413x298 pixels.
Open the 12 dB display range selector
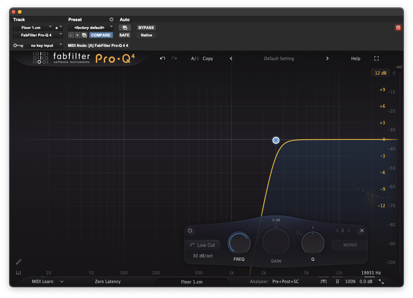[380, 73]
